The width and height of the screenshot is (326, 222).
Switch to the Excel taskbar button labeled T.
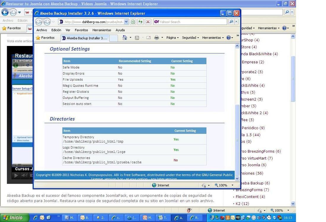point(163,218)
